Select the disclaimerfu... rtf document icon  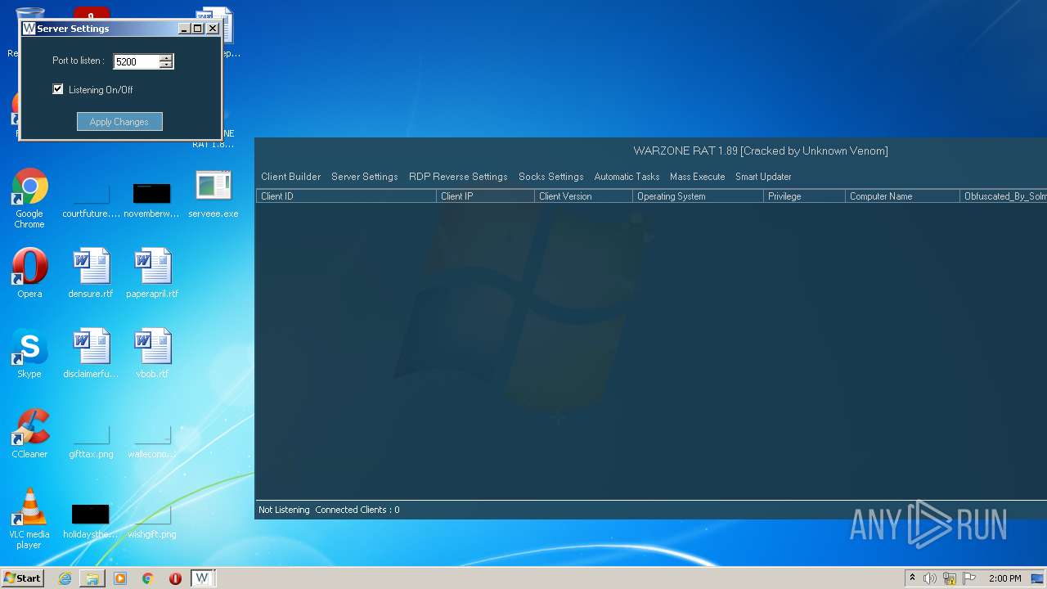(91, 353)
